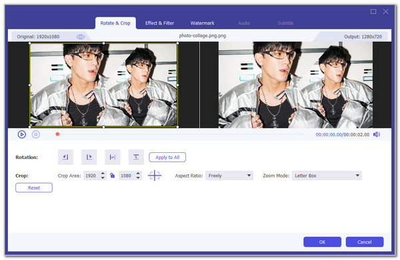The height and width of the screenshot is (260, 400).
Task: Click the left-middle crop handle
Action: 30,85
